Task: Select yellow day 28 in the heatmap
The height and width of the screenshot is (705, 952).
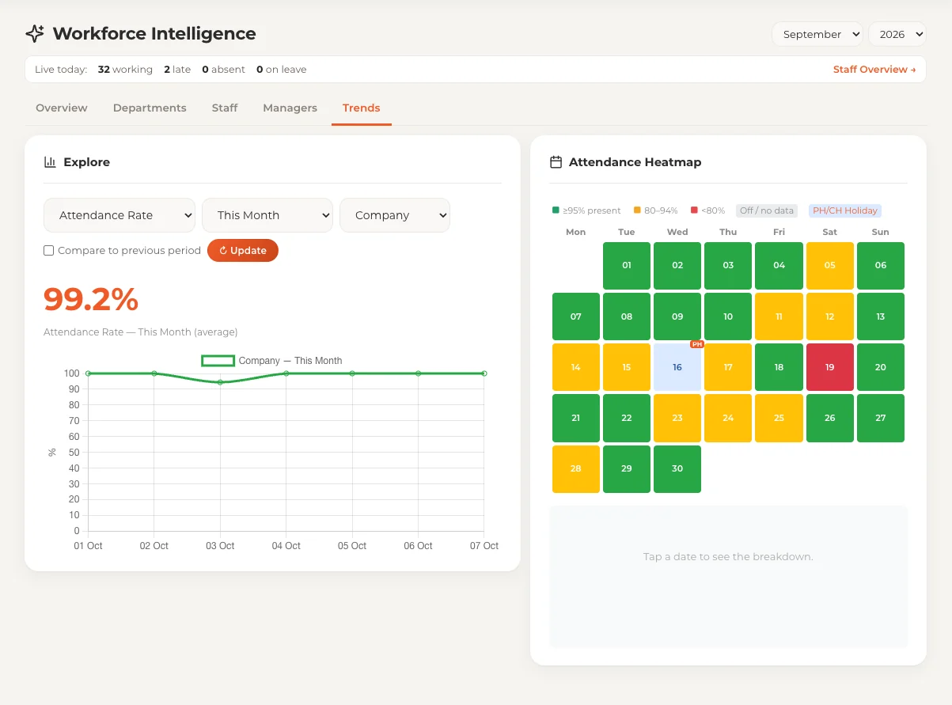Action: coord(576,469)
